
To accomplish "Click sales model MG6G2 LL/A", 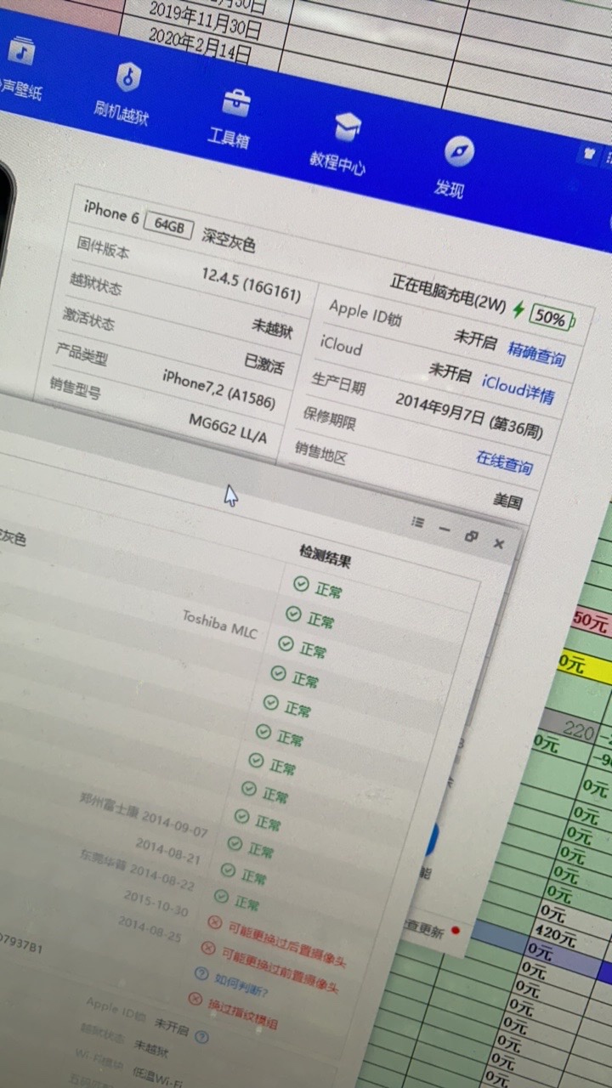I will pos(228,429).
